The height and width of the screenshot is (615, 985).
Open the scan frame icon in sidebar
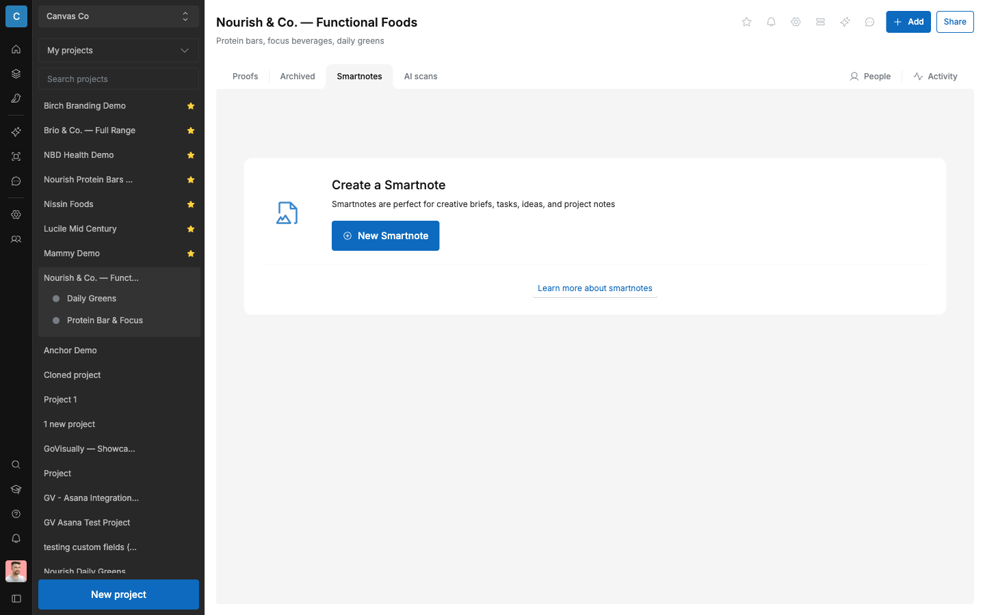coord(16,156)
